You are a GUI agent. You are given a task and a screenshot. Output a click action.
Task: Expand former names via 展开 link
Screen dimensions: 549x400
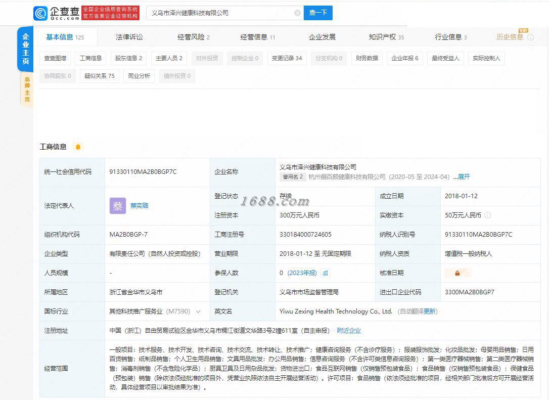[464, 177]
